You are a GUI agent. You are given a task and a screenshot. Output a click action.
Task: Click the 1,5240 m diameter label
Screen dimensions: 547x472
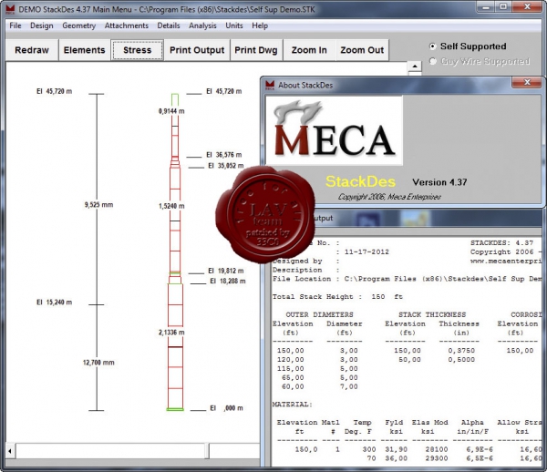click(x=171, y=206)
